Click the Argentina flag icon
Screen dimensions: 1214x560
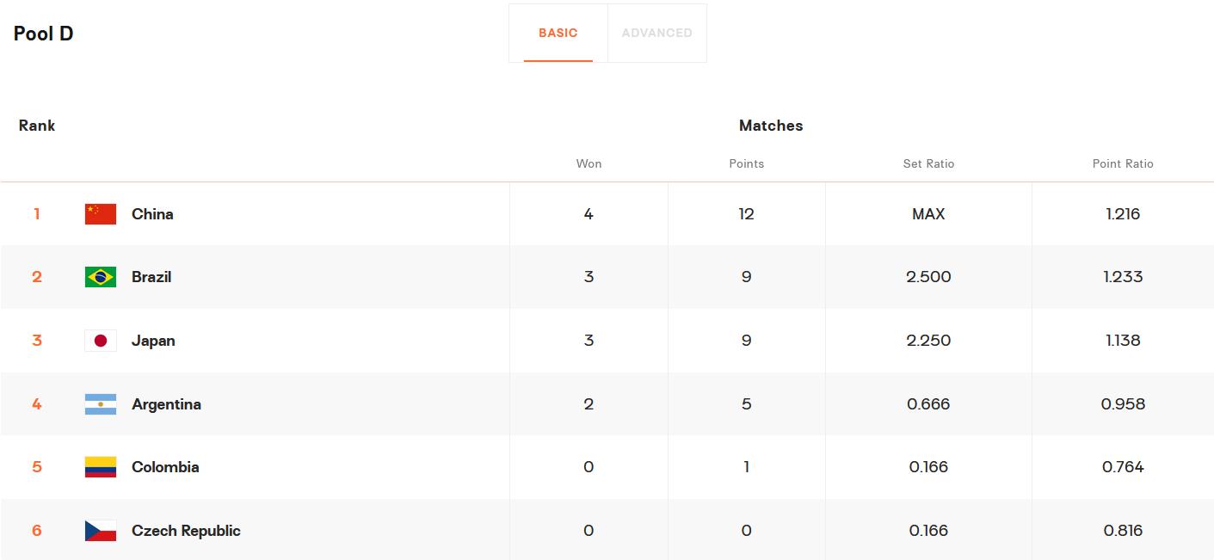point(101,404)
